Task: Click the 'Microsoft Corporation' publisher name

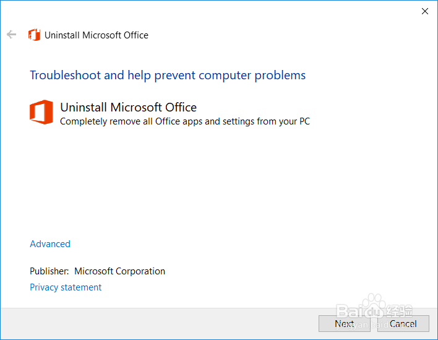Action: (119, 271)
